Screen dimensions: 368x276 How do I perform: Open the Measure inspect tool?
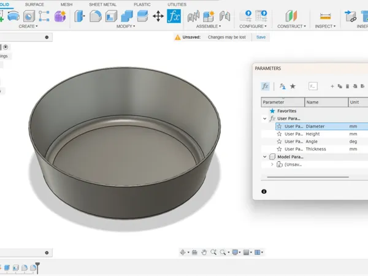click(325, 17)
